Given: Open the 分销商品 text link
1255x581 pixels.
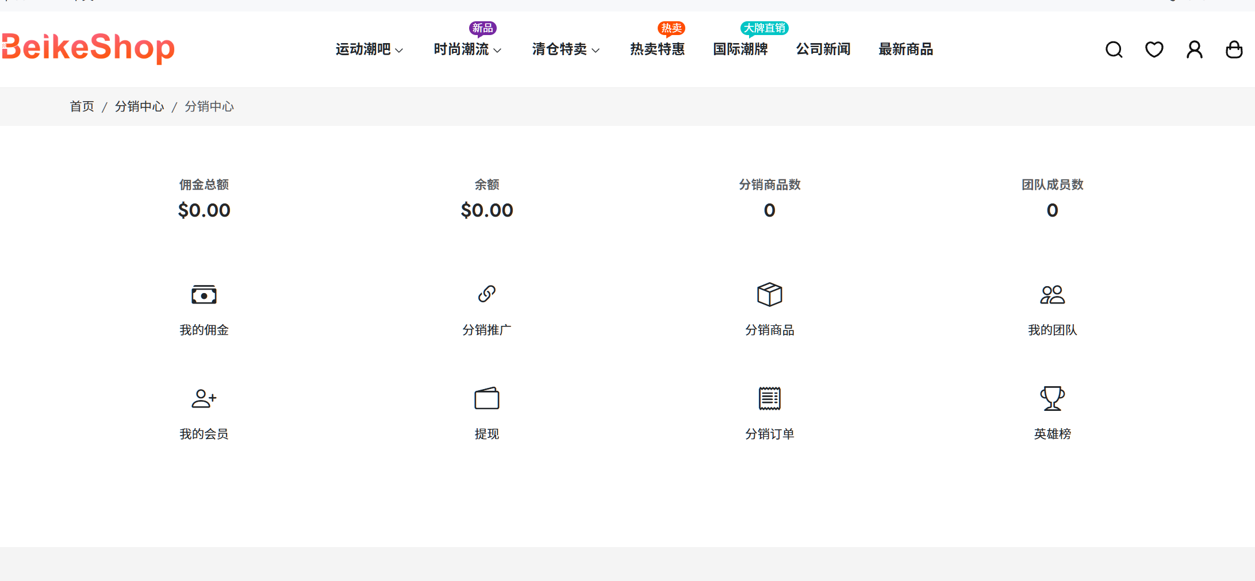Looking at the screenshot, I should click(770, 330).
